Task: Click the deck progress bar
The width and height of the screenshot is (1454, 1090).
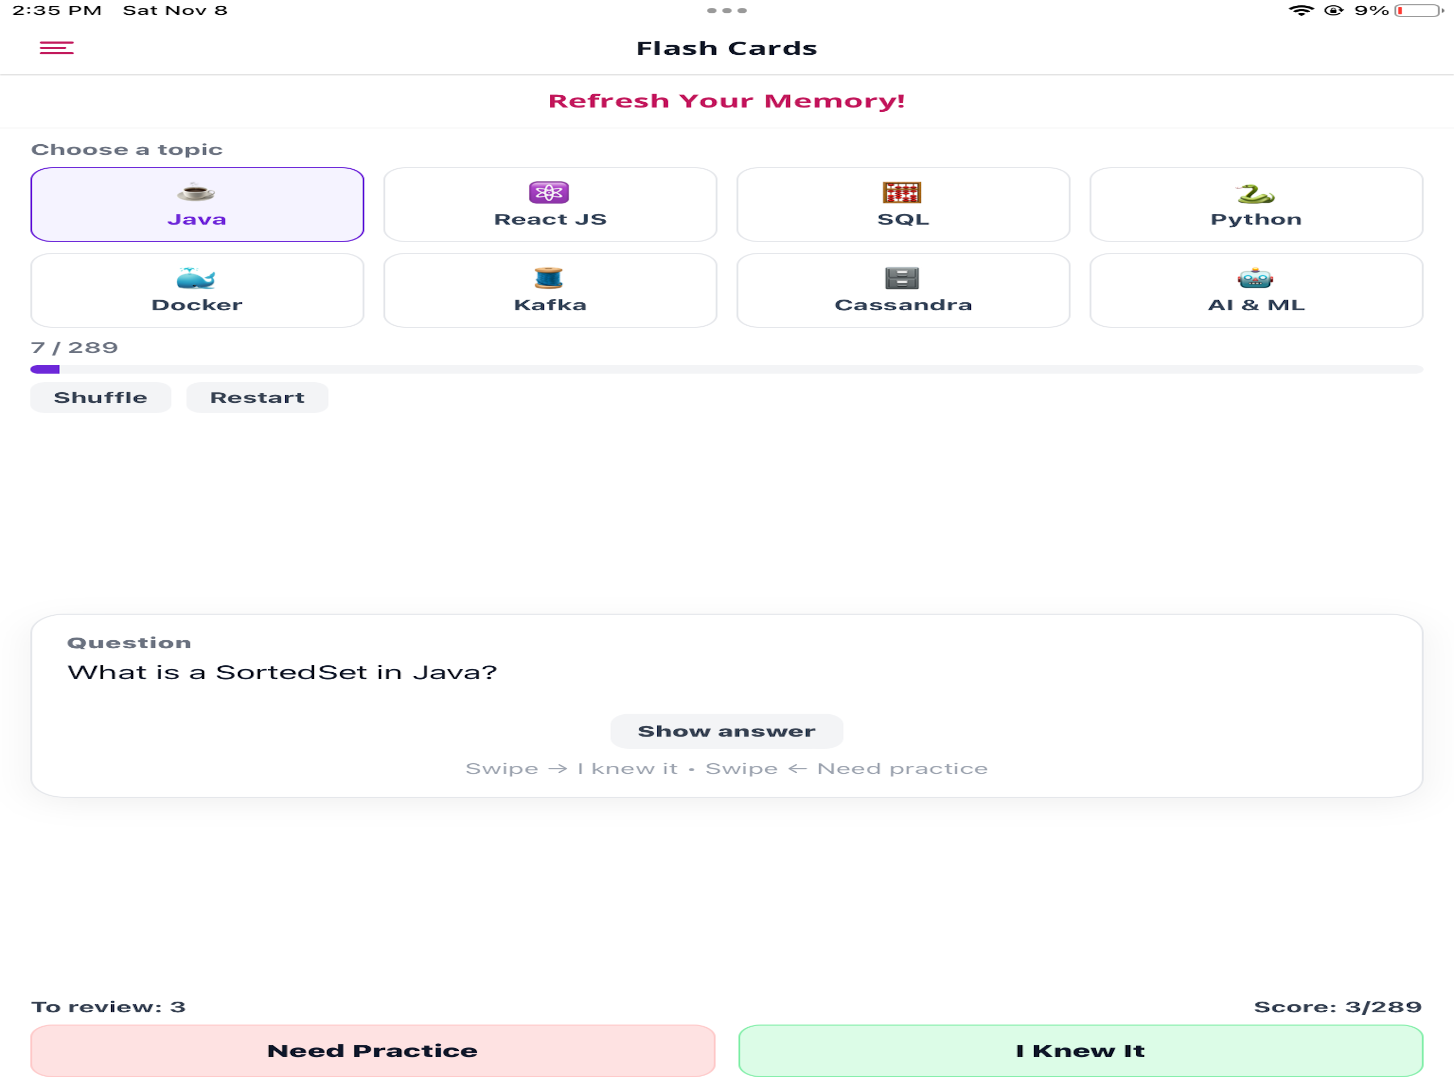Action: [x=726, y=369]
